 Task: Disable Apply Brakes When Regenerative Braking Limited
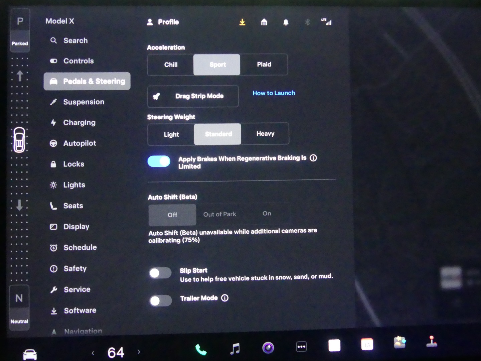(159, 161)
